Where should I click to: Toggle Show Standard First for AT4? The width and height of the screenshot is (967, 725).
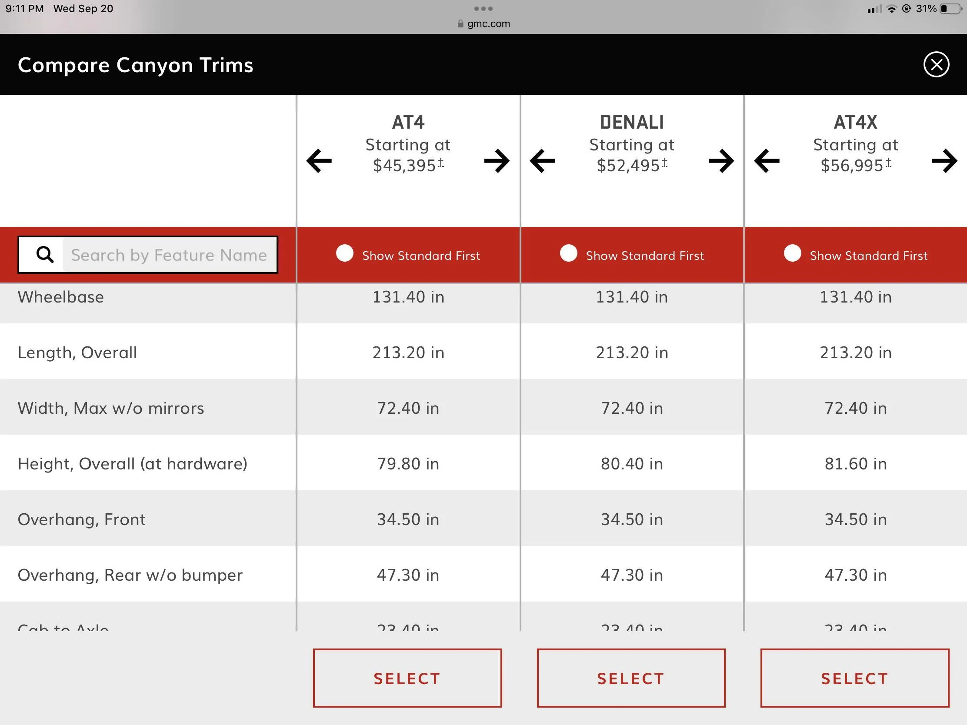[344, 253]
